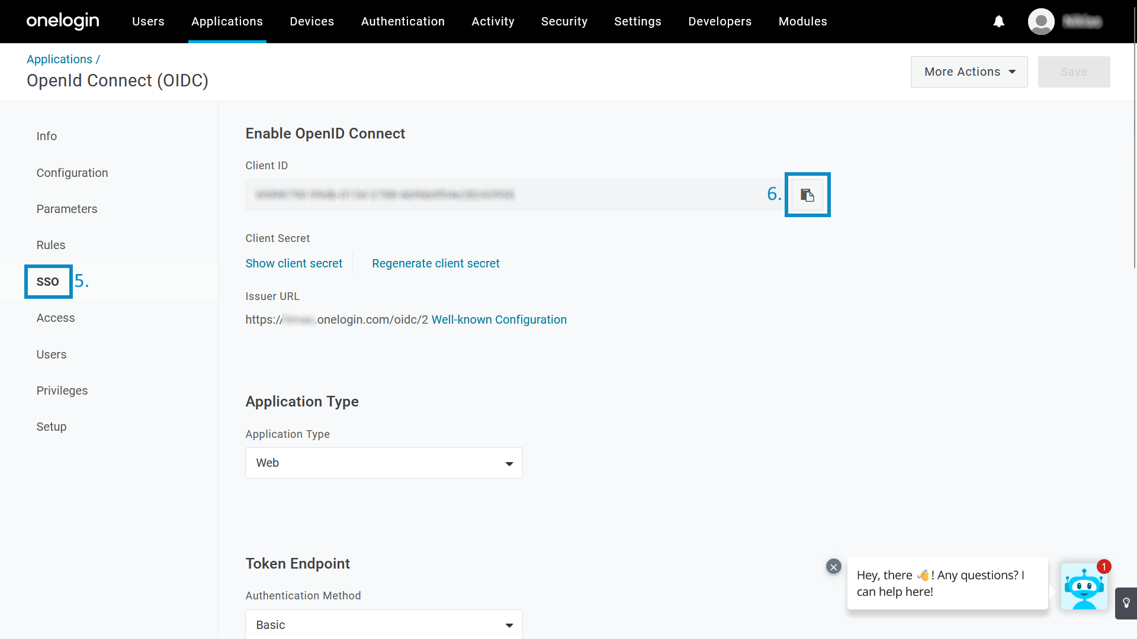Dismiss the chat greeting bubble
The image size is (1137, 639).
(833, 567)
